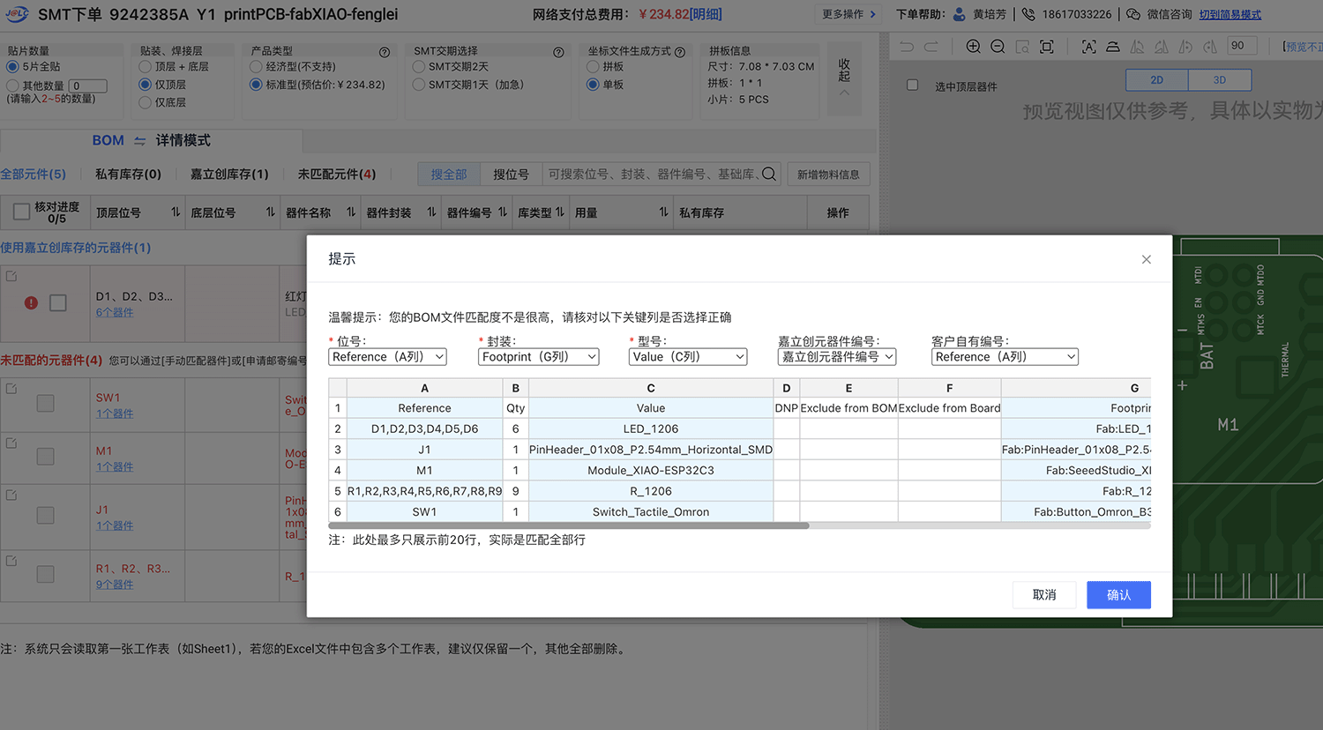Select the SMT交期1天（加急） radio option
Viewport: 1323px width, 730px height.
[x=419, y=85]
